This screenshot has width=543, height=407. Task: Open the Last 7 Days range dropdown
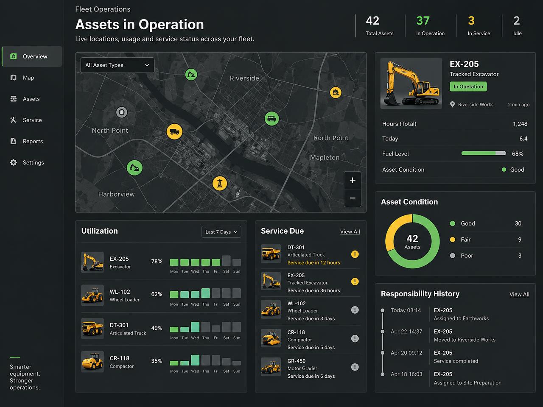[x=221, y=232]
